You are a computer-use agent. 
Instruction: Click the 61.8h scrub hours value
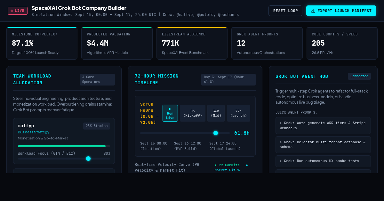coord(242,133)
